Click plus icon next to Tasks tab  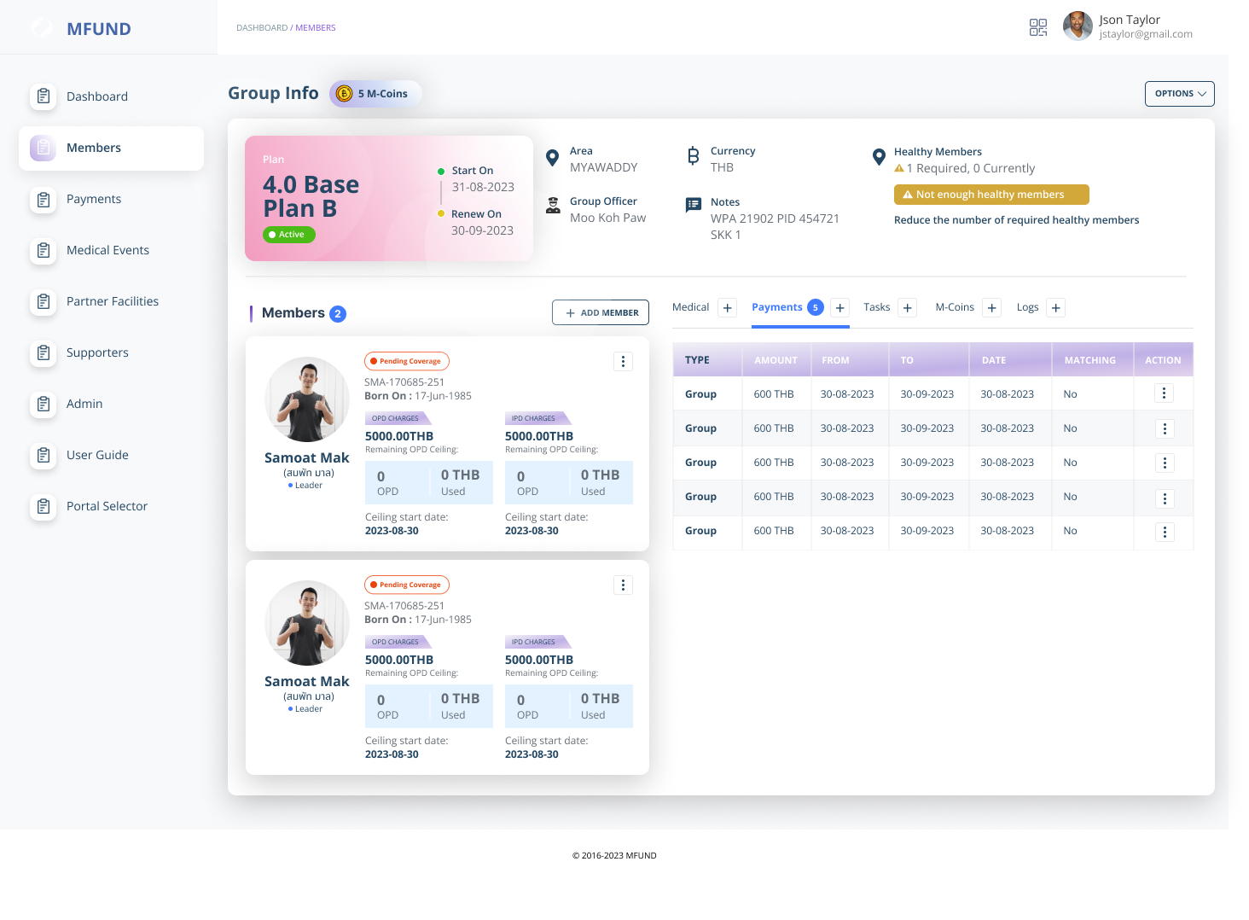click(x=908, y=308)
